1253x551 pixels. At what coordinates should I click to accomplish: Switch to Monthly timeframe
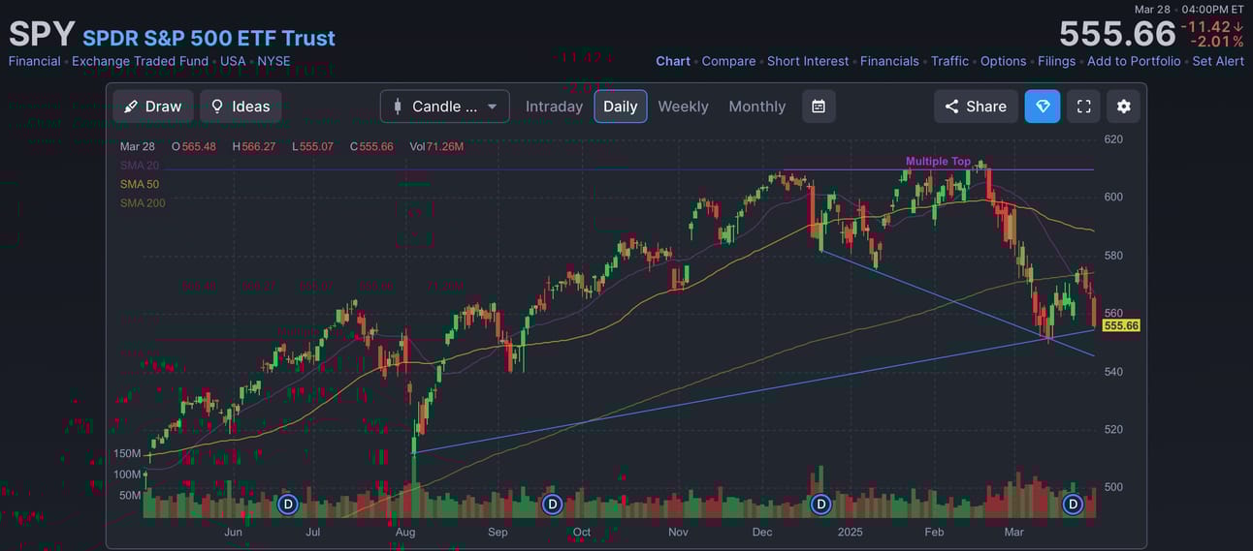[757, 107]
